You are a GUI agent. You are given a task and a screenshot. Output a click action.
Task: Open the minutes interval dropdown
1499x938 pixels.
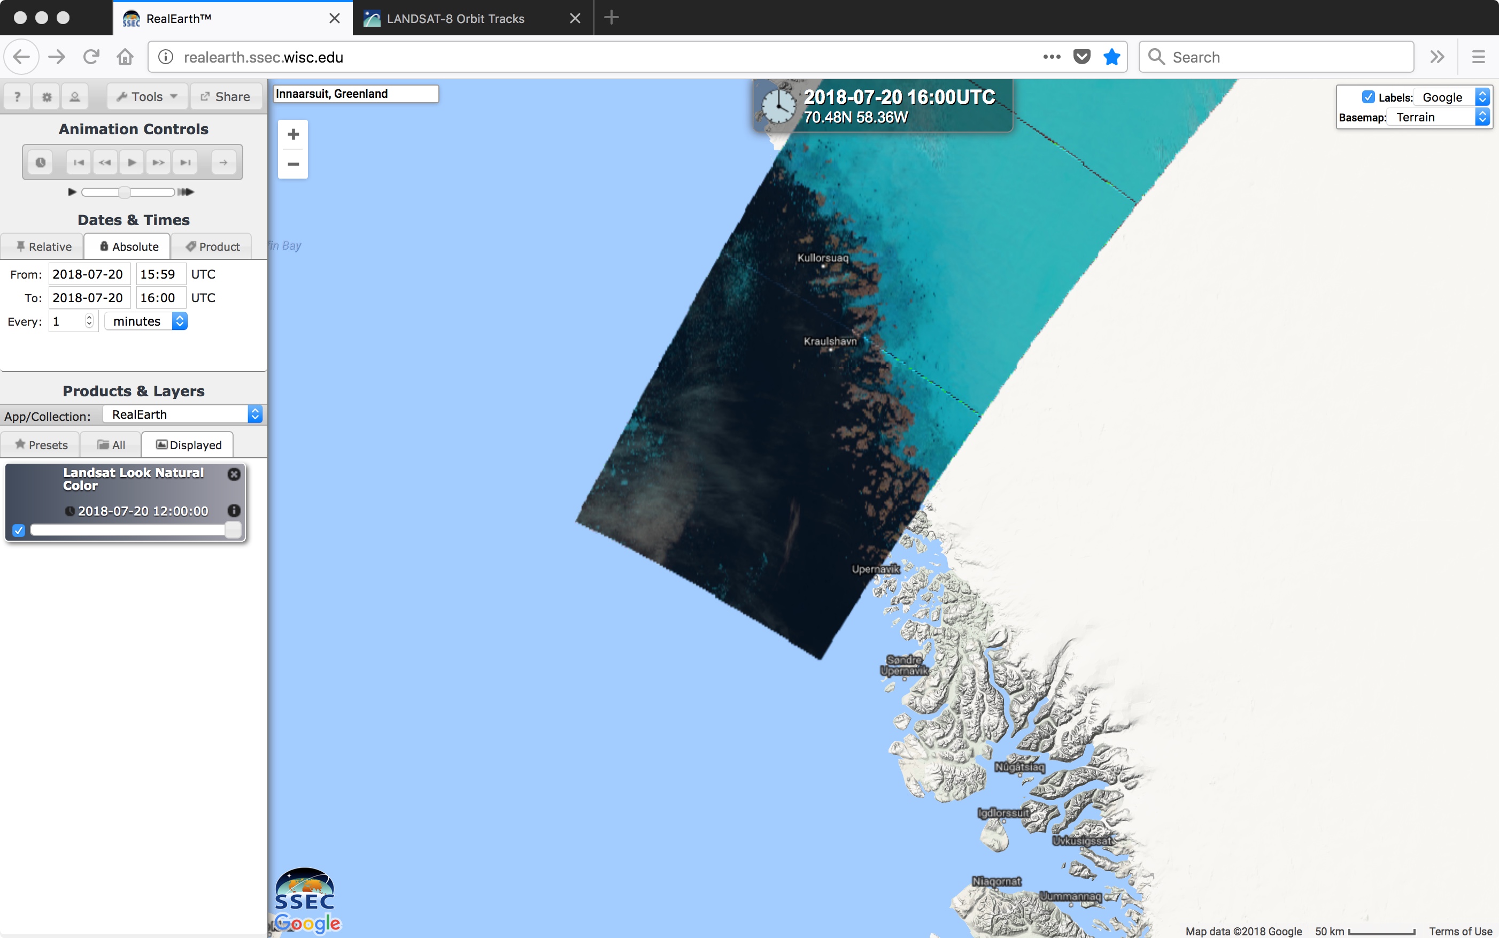tap(146, 321)
